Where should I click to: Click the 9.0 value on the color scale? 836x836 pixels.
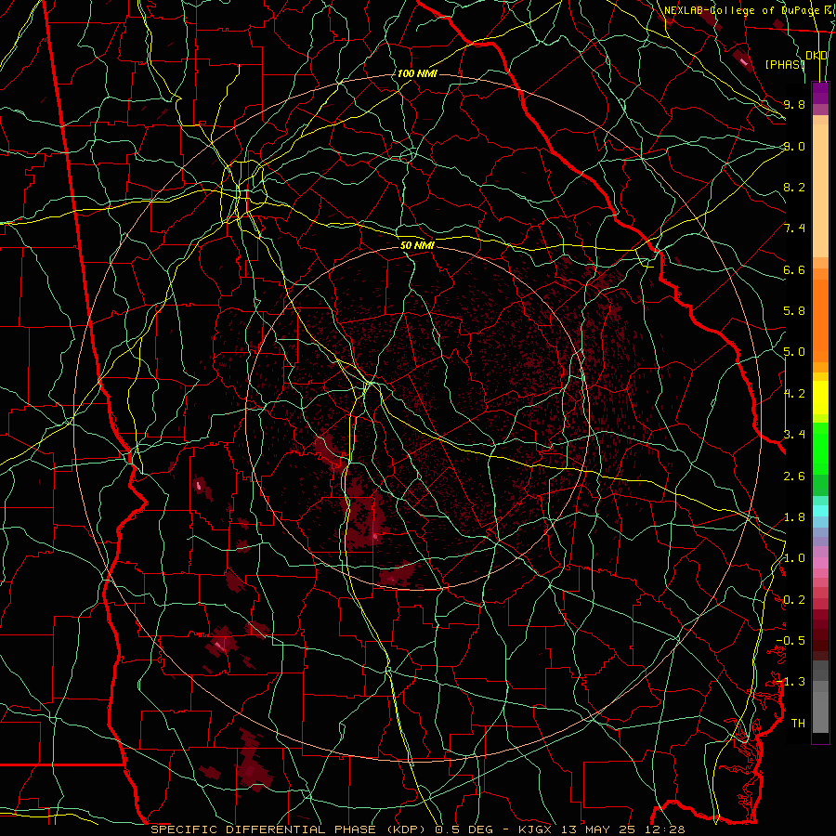coord(794,146)
